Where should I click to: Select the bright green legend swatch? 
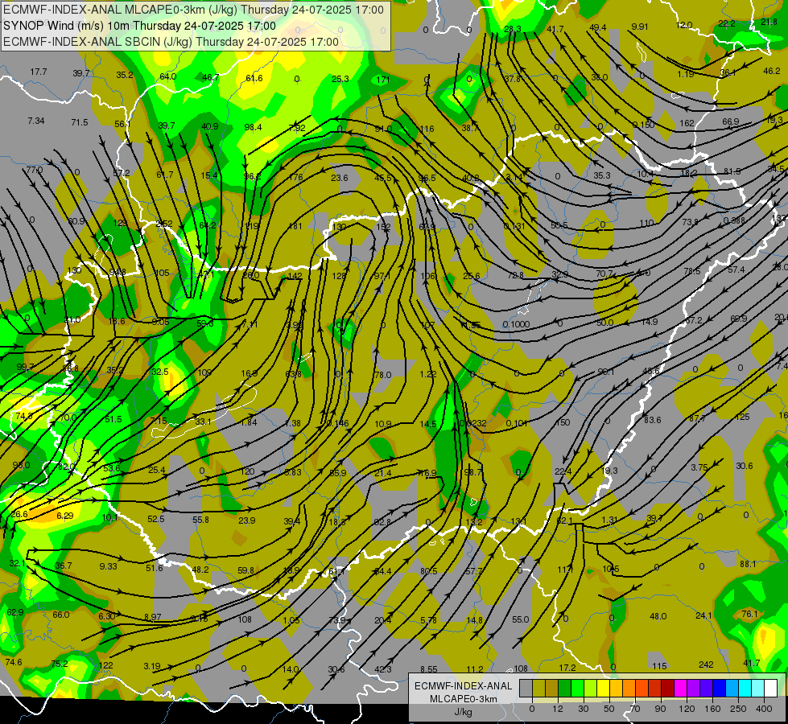[x=577, y=689]
